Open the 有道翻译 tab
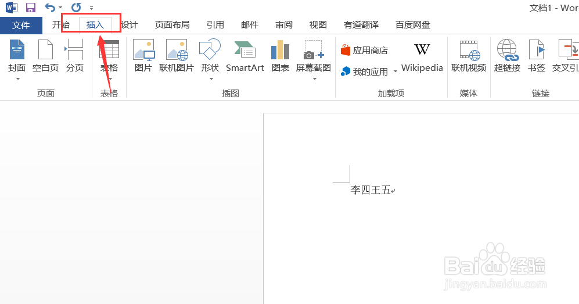 [361, 25]
